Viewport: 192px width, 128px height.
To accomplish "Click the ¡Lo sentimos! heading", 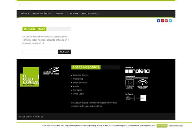I will pyautogui.click(x=35, y=29).
